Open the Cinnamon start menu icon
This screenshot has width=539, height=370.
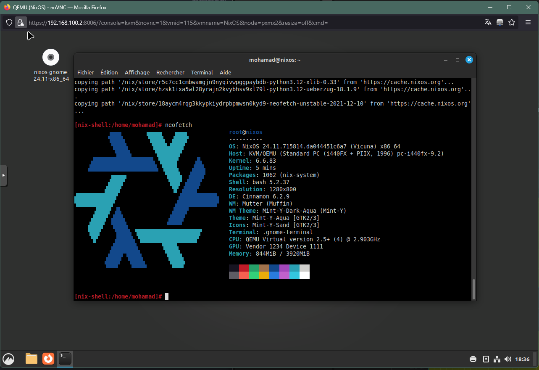[x=8, y=359]
